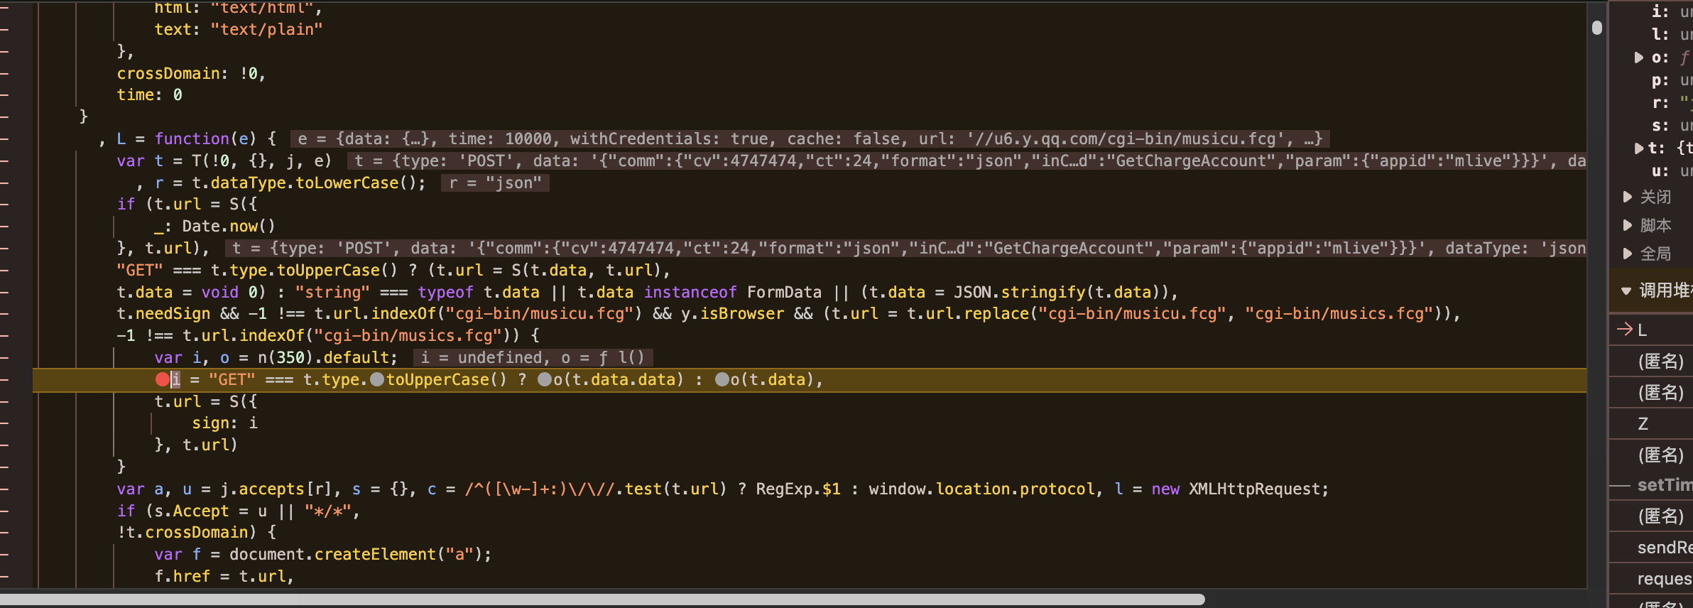This screenshot has height=608, width=1693.
Task: Expand the scope variable o: ƒ
Action: pos(1639,58)
